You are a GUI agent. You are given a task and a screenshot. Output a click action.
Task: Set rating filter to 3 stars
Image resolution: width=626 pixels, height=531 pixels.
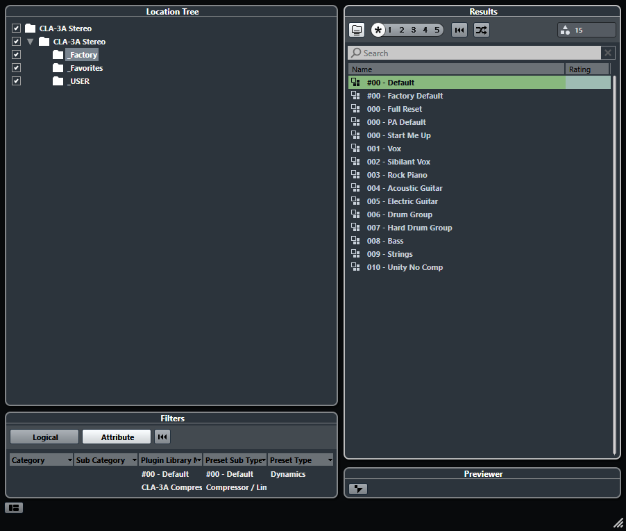[x=412, y=30]
